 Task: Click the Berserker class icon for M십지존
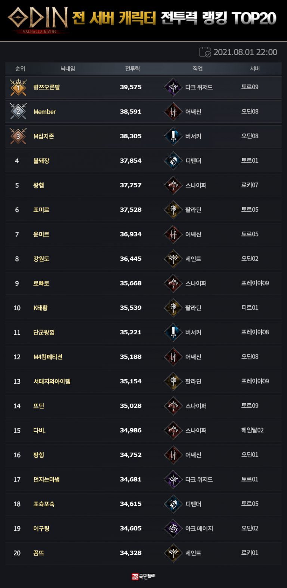coord(173,136)
